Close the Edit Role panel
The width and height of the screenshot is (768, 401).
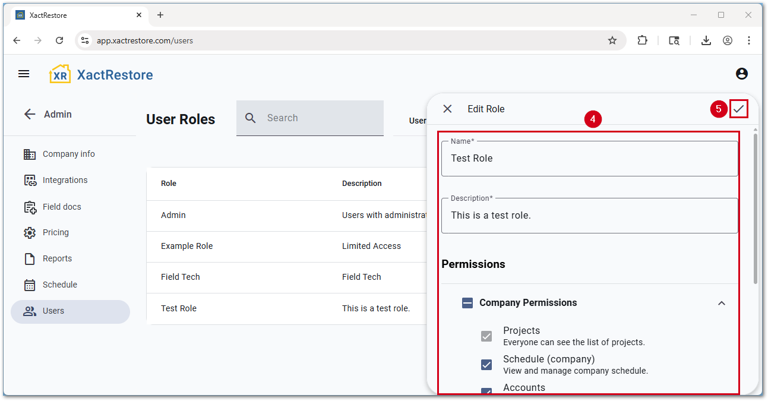[x=447, y=109]
